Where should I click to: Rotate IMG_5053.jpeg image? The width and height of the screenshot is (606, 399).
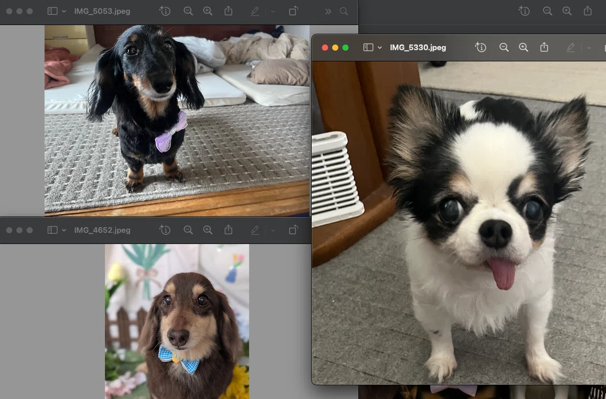coord(293,11)
